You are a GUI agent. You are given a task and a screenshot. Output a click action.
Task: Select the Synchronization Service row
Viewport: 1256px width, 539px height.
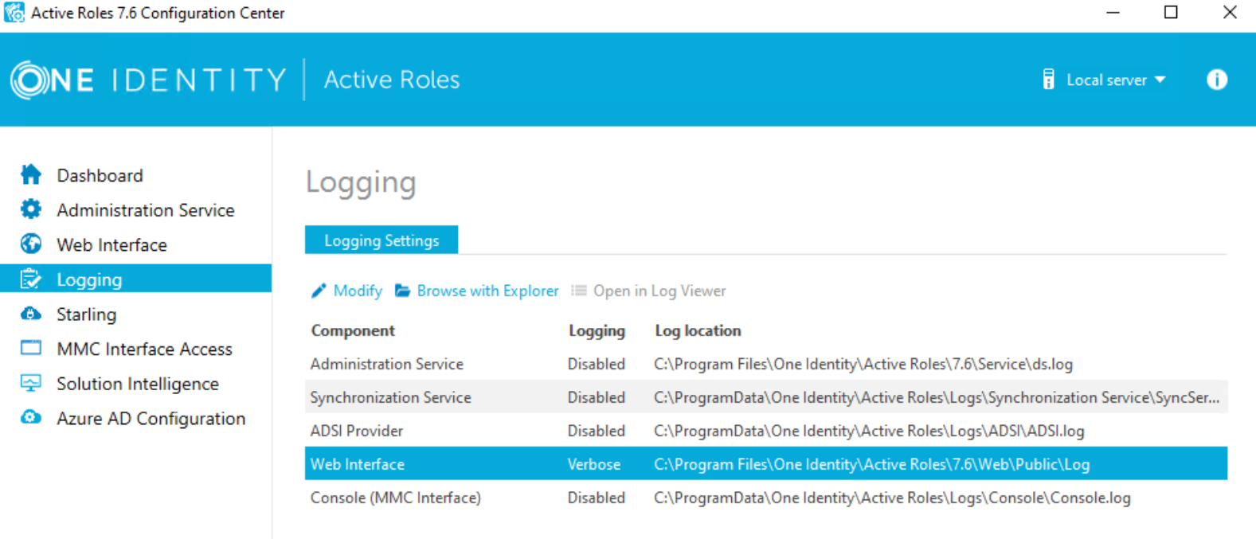(x=766, y=397)
